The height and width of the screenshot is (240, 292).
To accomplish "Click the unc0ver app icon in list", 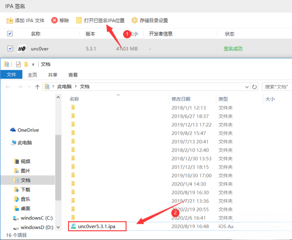I will tap(22, 49).
